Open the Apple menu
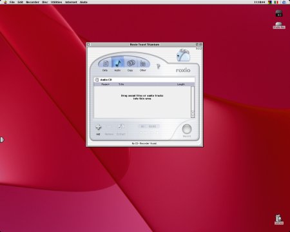Image resolution: width=290 pixels, height=232 pixels. (5, 2)
